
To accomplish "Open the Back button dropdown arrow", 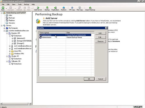I will (6, 8).
